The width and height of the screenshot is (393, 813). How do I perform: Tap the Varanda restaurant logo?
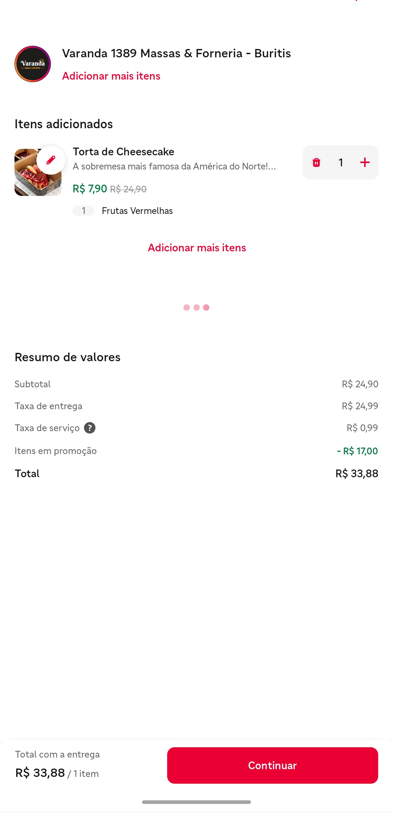point(33,64)
